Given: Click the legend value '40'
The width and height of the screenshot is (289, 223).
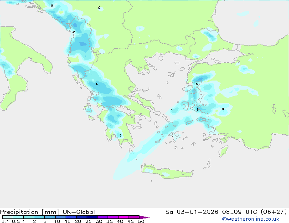Looking at the screenshot, I should coord(120,221).
